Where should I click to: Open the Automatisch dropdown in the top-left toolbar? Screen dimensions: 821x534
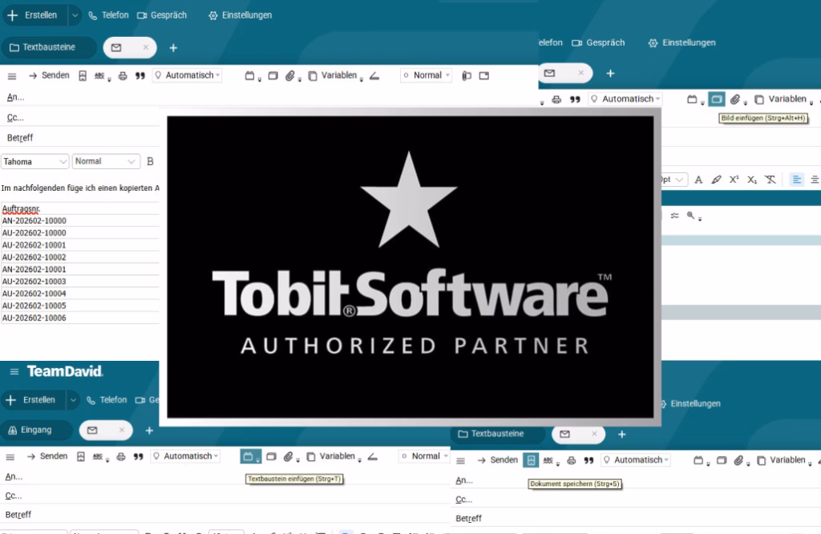(188, 75)
